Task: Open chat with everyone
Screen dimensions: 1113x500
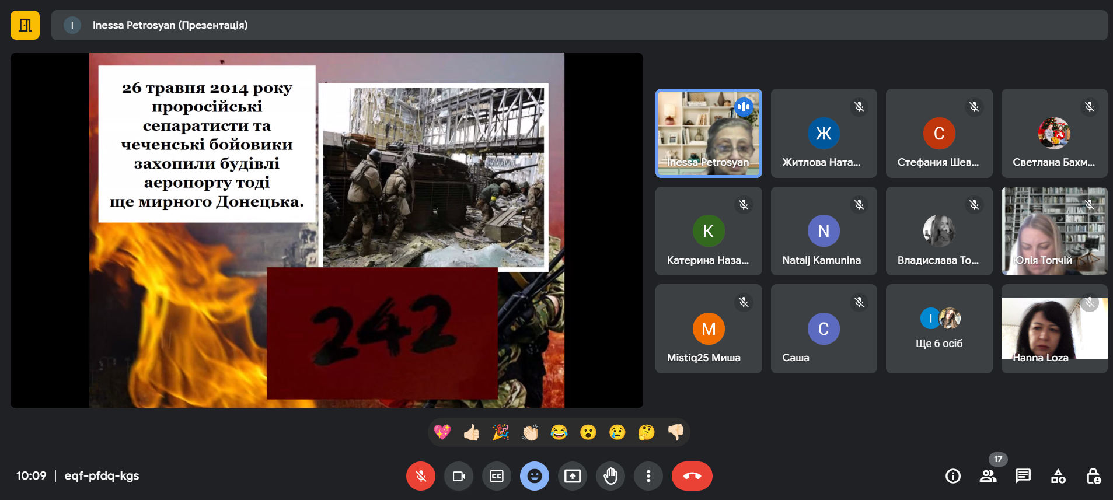Action: click(1023, 476)
